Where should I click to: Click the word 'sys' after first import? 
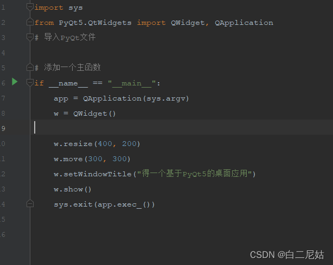click(75, 8)
